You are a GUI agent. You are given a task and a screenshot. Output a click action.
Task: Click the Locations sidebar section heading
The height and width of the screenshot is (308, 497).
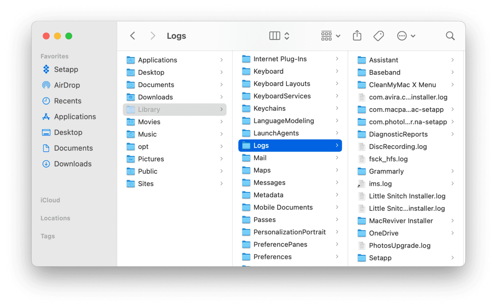[56, 218]
